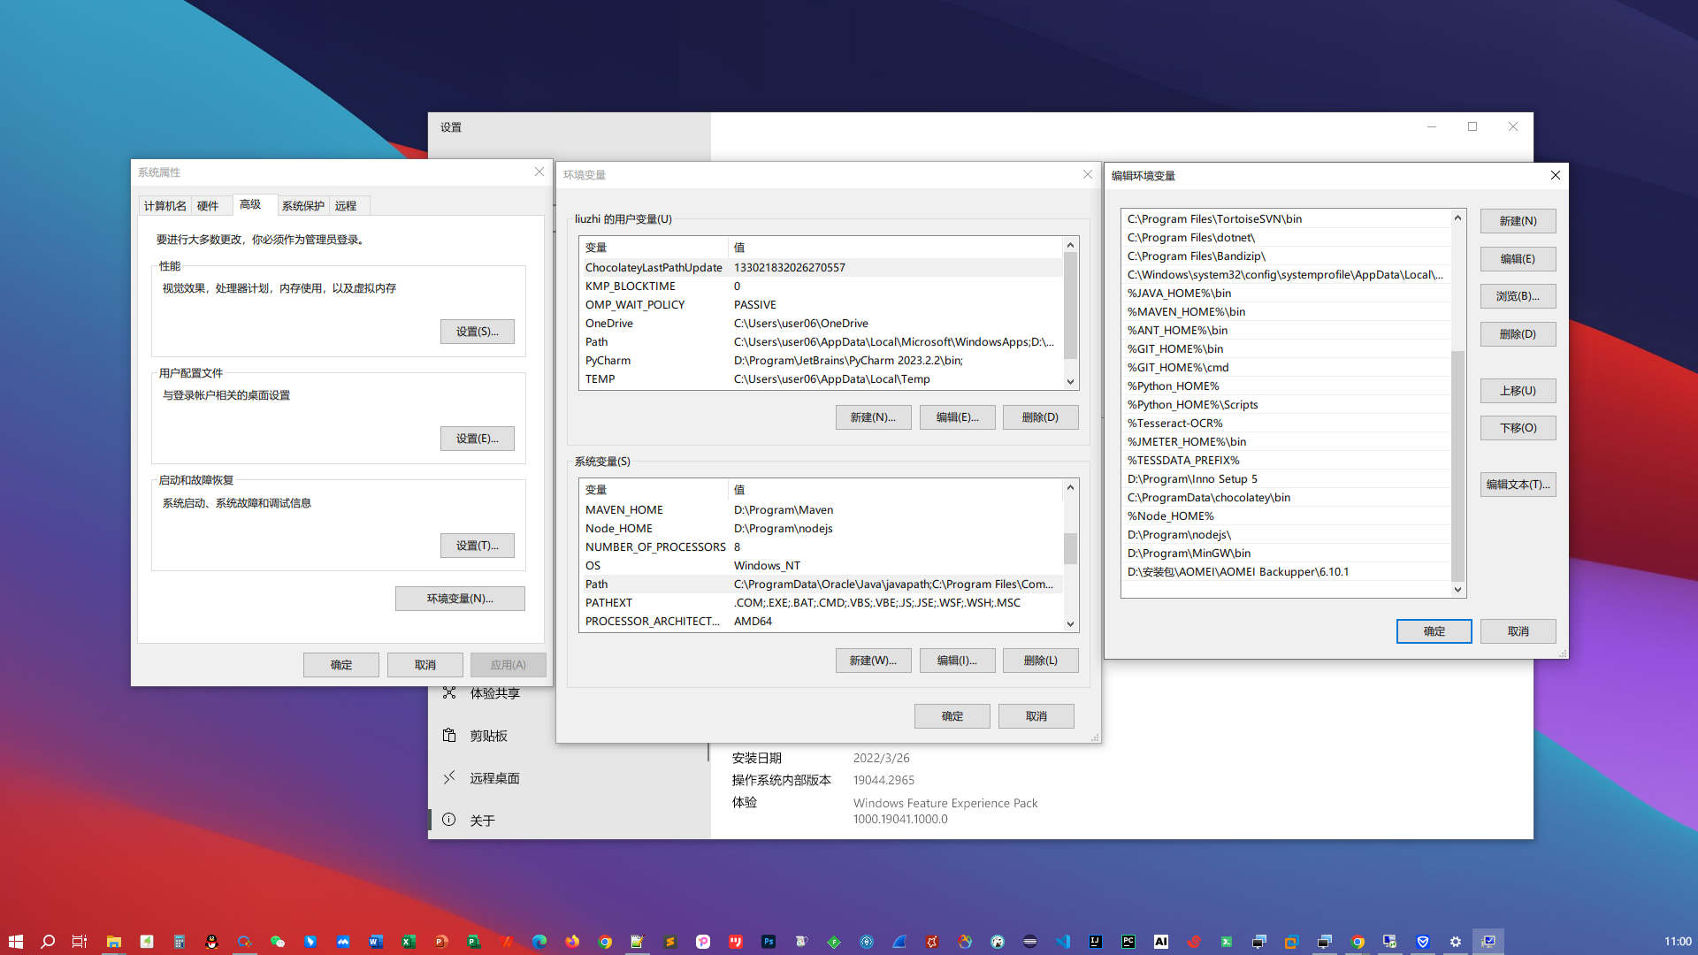Click 编辑文本(T)... button
This screenshot has height=955, width=1698.
pos(1518,485)
